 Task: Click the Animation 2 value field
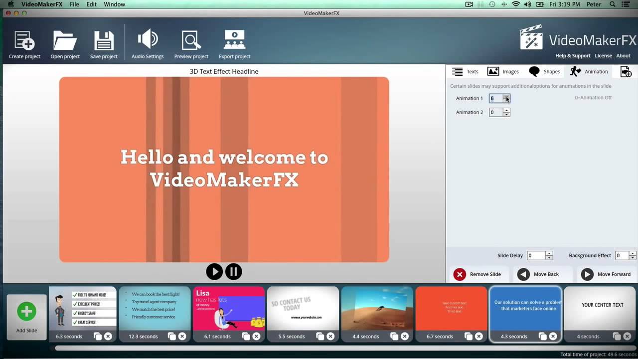tap(496, 112)
